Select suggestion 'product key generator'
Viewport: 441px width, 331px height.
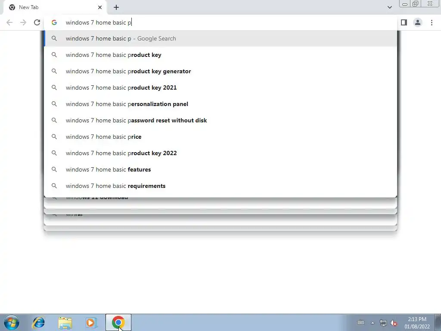220,71
